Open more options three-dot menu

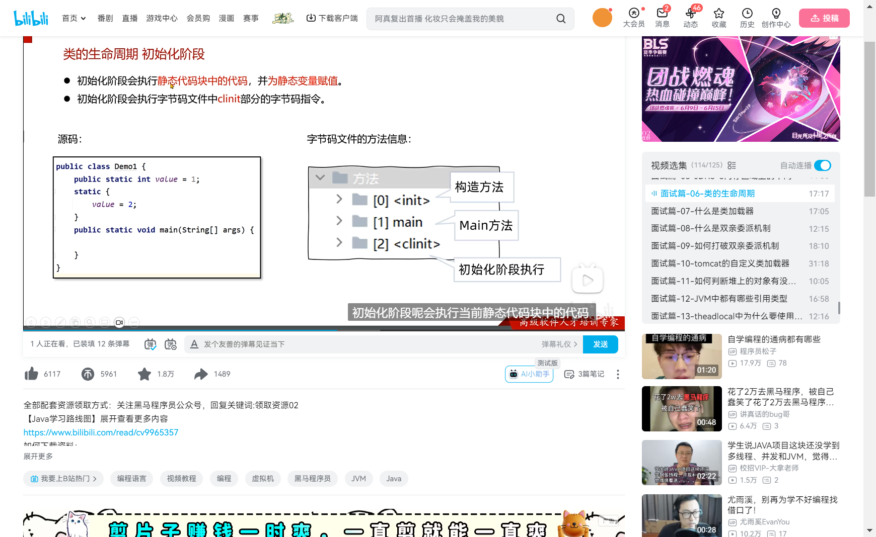tap(618, 374)
